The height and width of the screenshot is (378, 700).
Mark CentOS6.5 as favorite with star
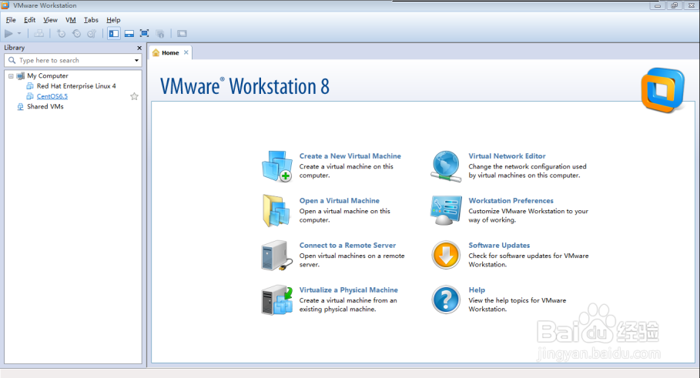point(134,96)
